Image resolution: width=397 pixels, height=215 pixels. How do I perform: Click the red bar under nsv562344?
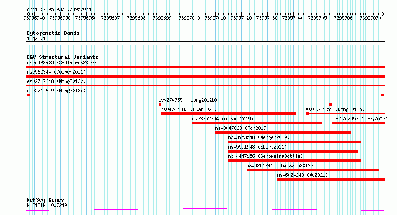pyautogui.click(x=205, y=76)
